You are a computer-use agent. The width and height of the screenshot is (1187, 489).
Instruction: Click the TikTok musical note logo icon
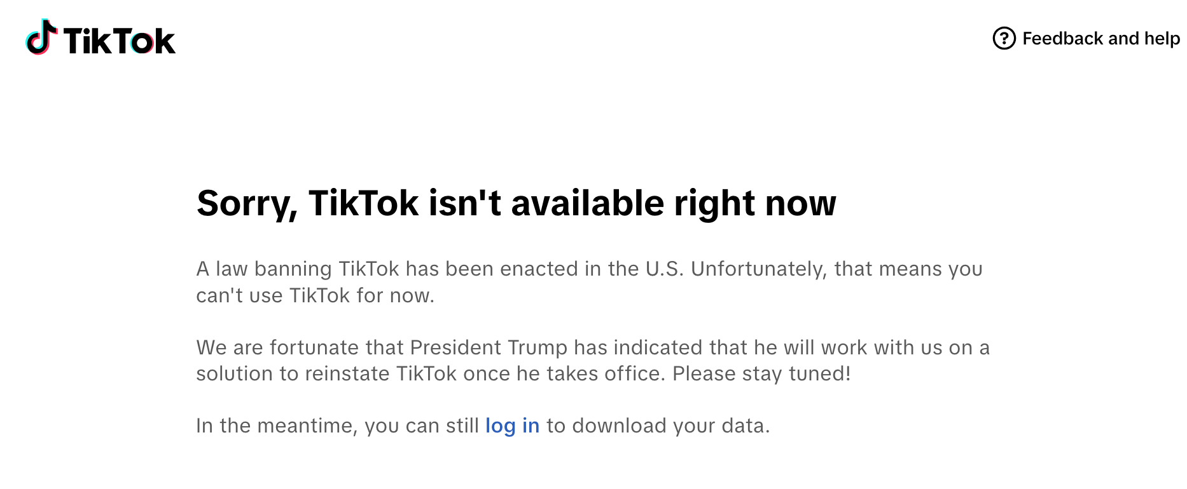[41, 37]
